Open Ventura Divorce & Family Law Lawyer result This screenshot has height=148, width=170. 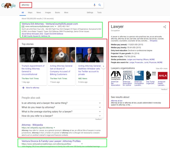click(51, 141)
